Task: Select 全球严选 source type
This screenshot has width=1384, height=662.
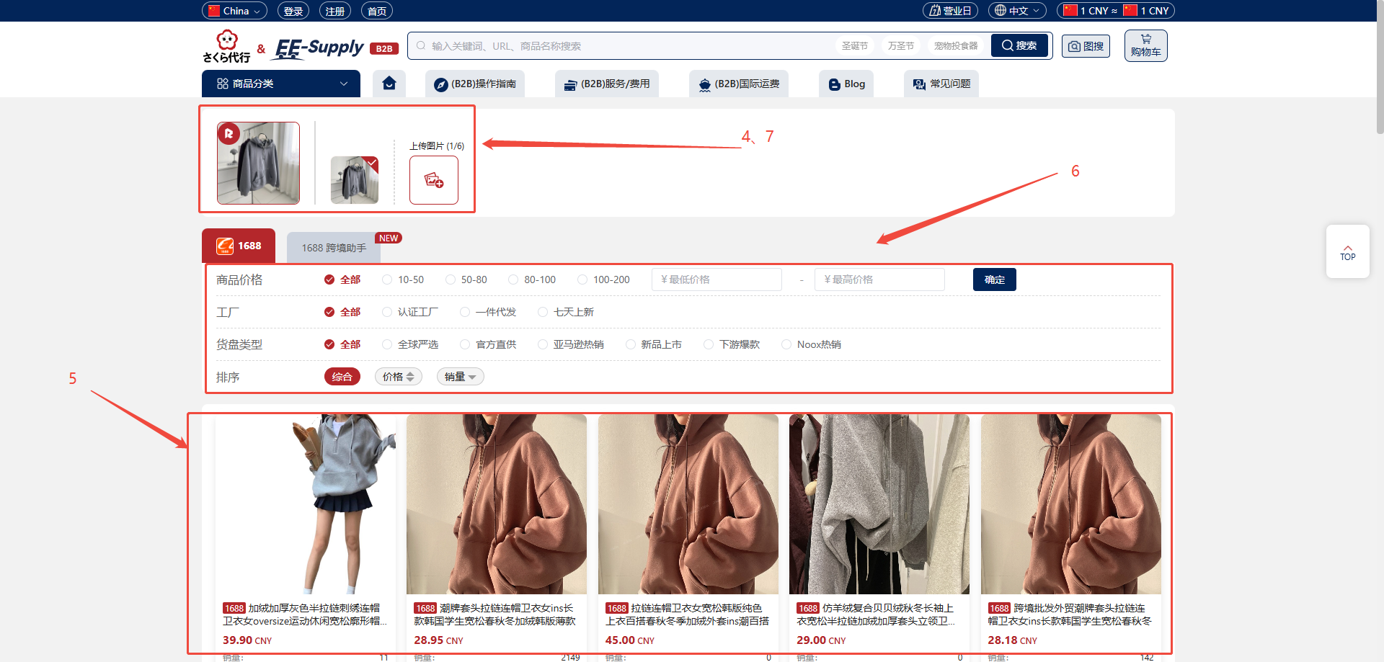Action: click(x=410, y=344)
